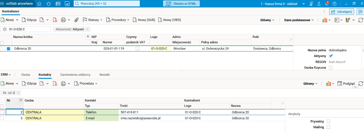This screenshot has height=133, width=364.
Task: Select checkbox of the Telefon contact row
Action: pyautogui.click(x=2, y=112)
